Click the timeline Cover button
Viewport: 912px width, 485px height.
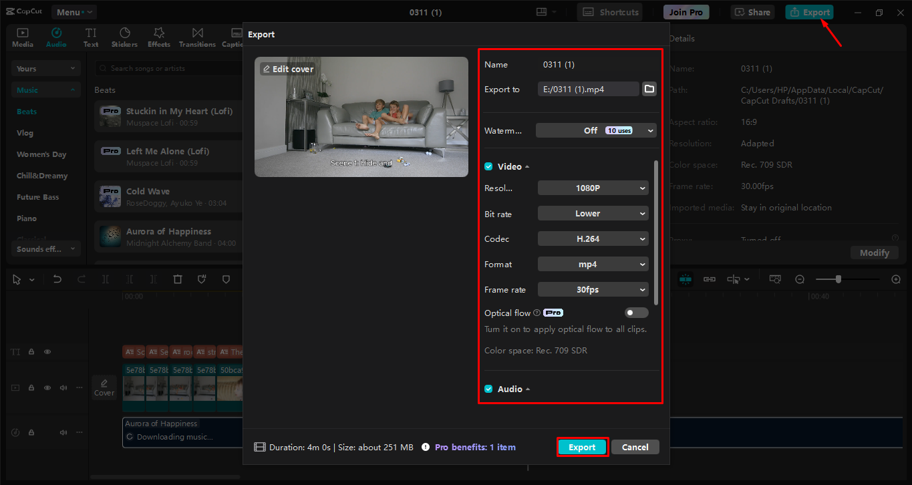[x=104, y=387]
